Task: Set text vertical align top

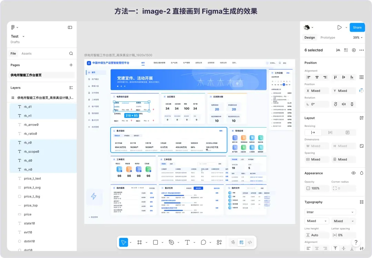Action: click(x=335, y=248)
